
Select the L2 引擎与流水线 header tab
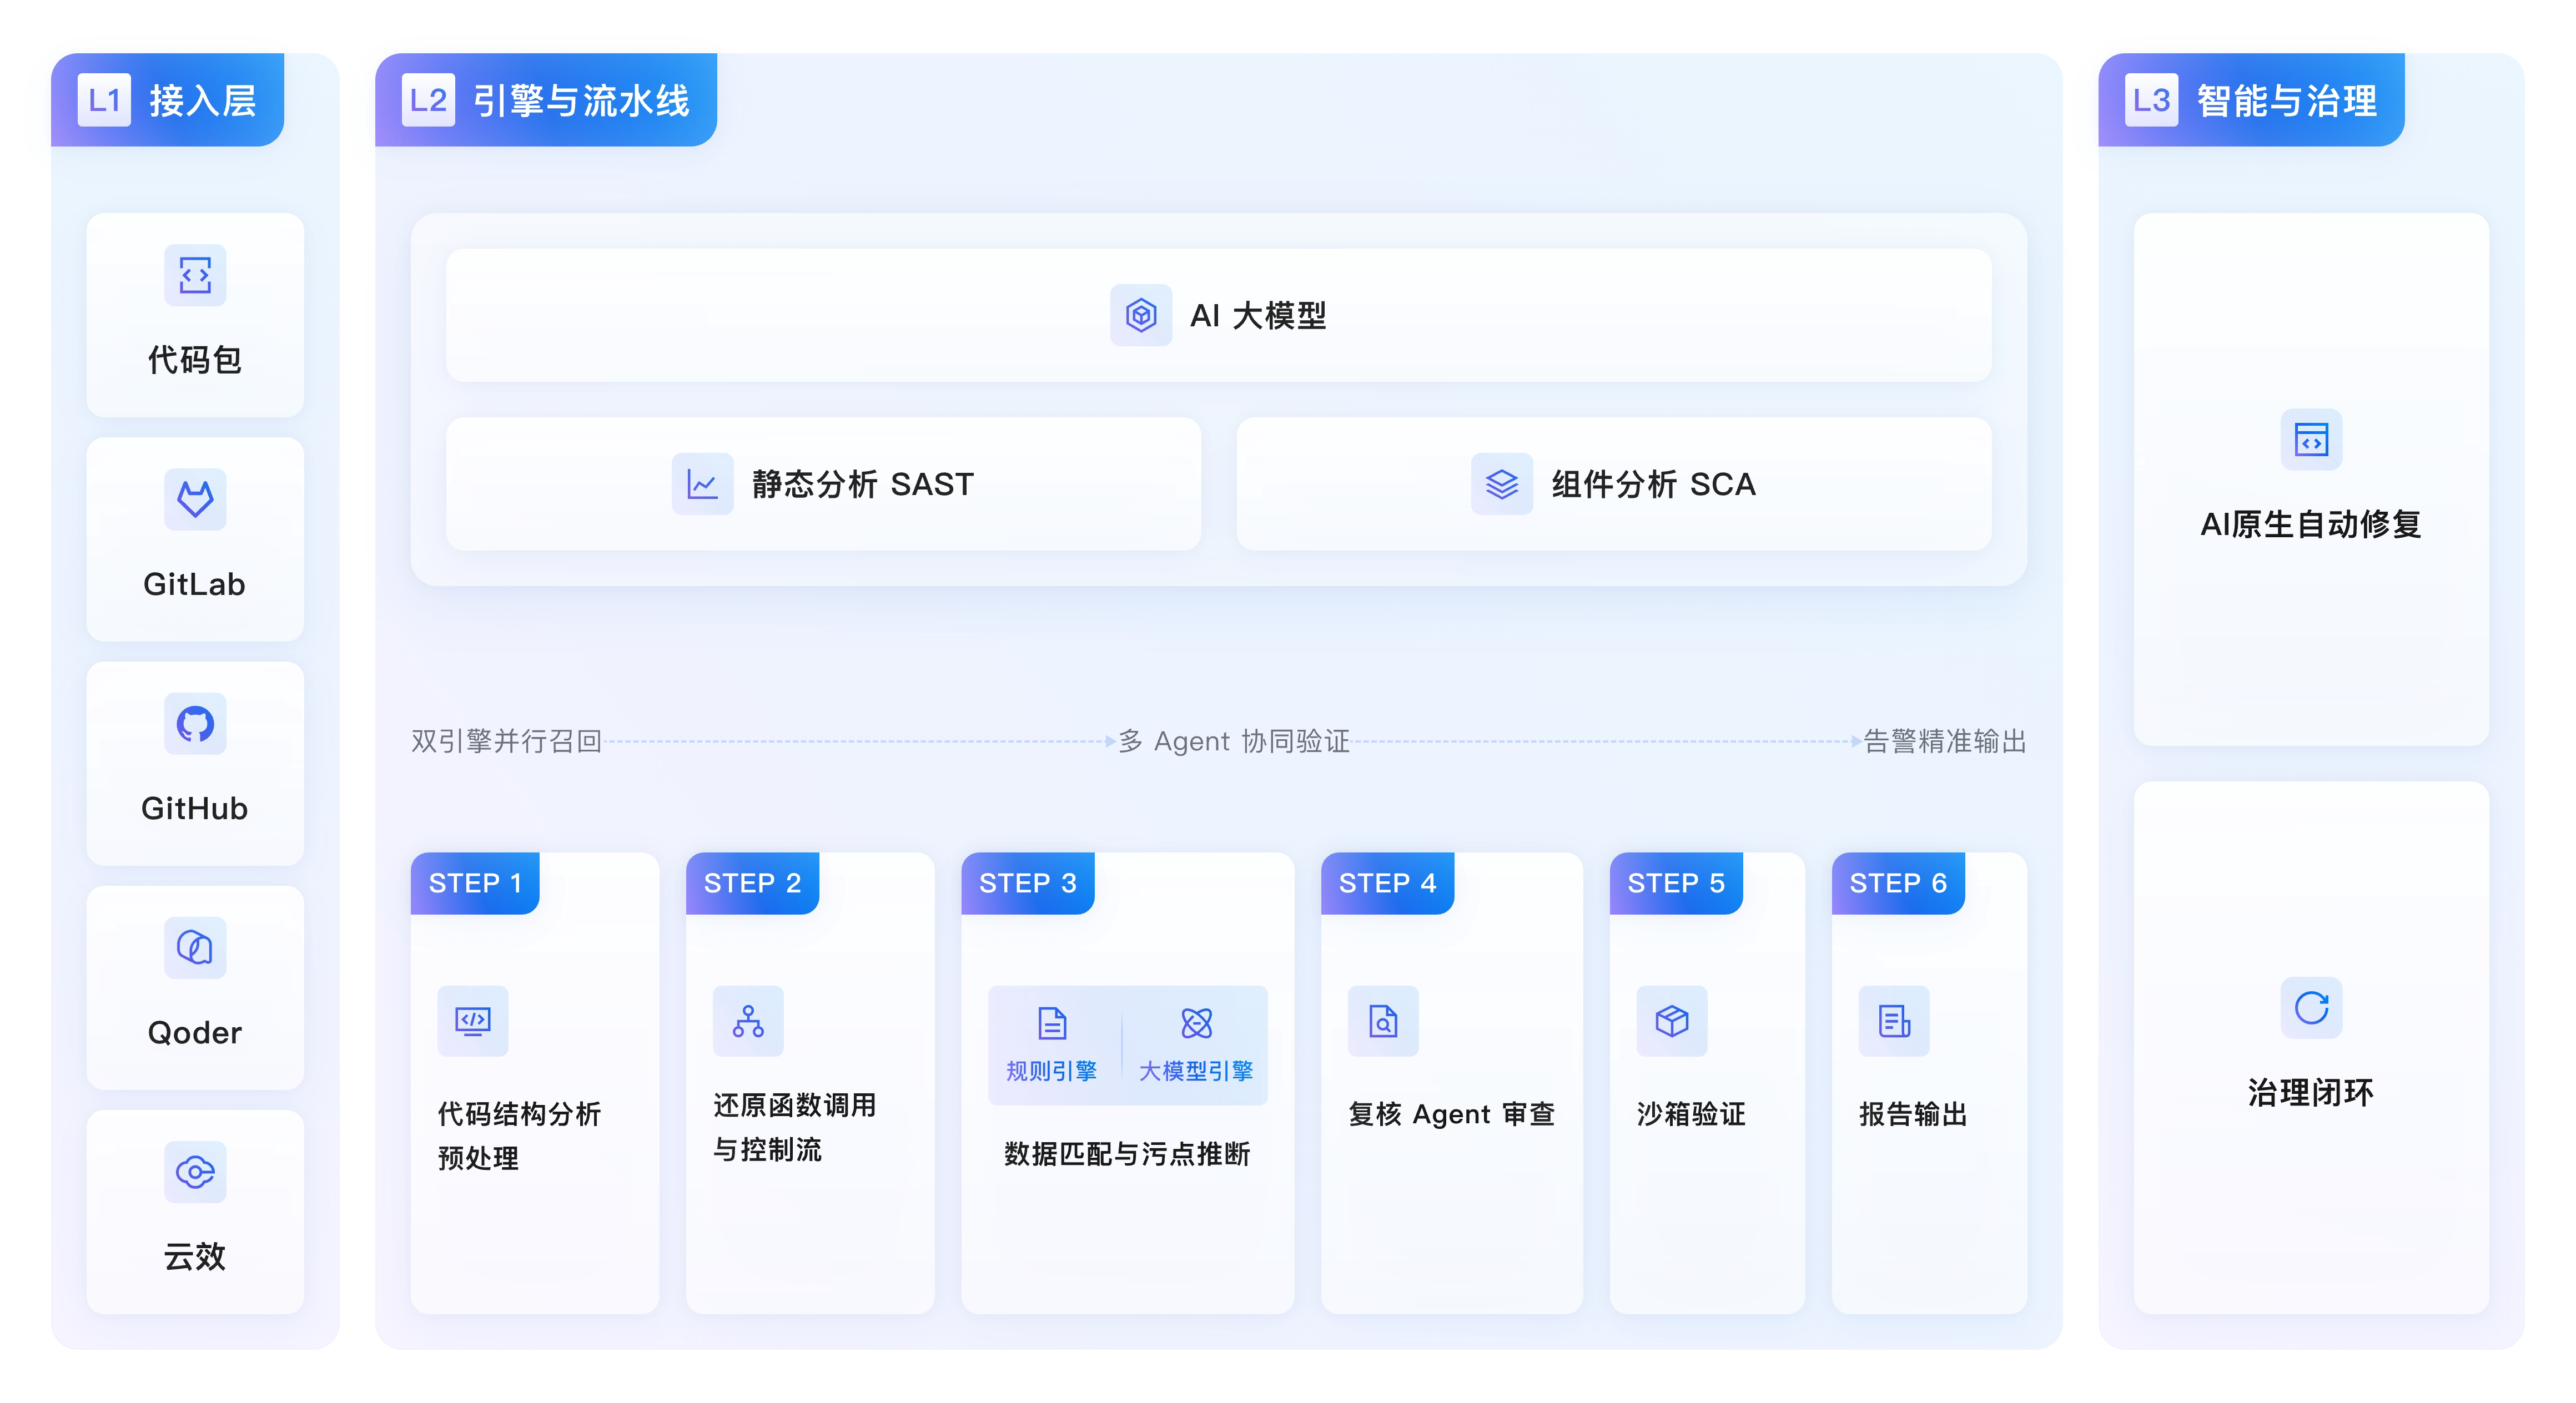coord(546,100)
